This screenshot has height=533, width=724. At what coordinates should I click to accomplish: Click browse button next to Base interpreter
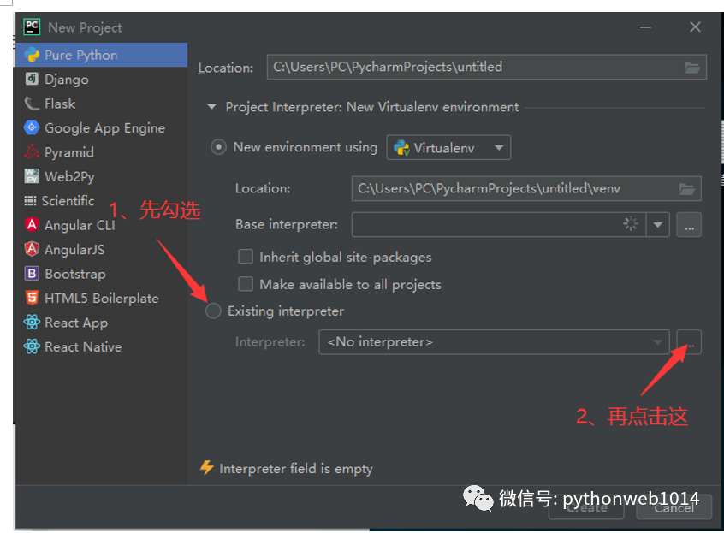[689, 225]
